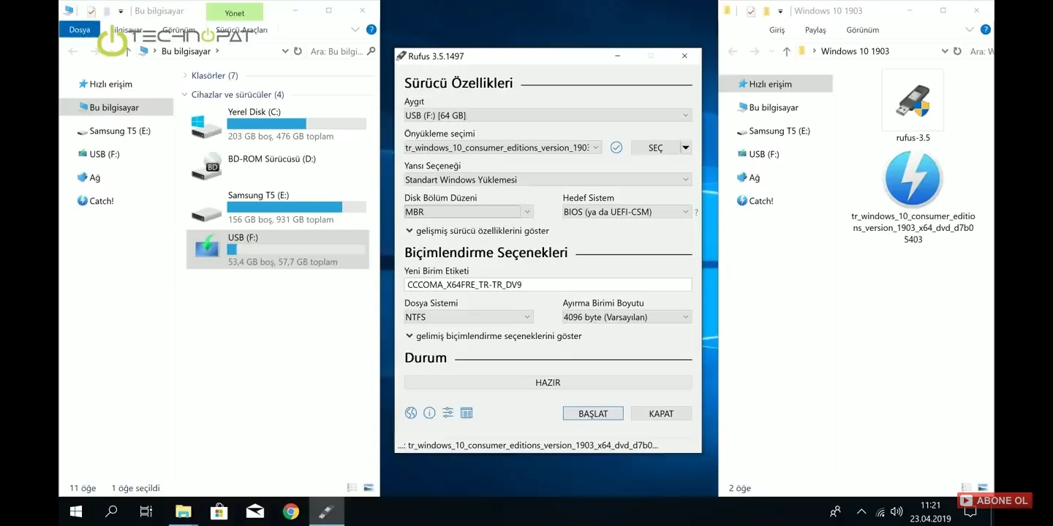Click the HAZIR status progress bar
The image size is (1053, 526).
pyautogui.click(x=548, y=382)
